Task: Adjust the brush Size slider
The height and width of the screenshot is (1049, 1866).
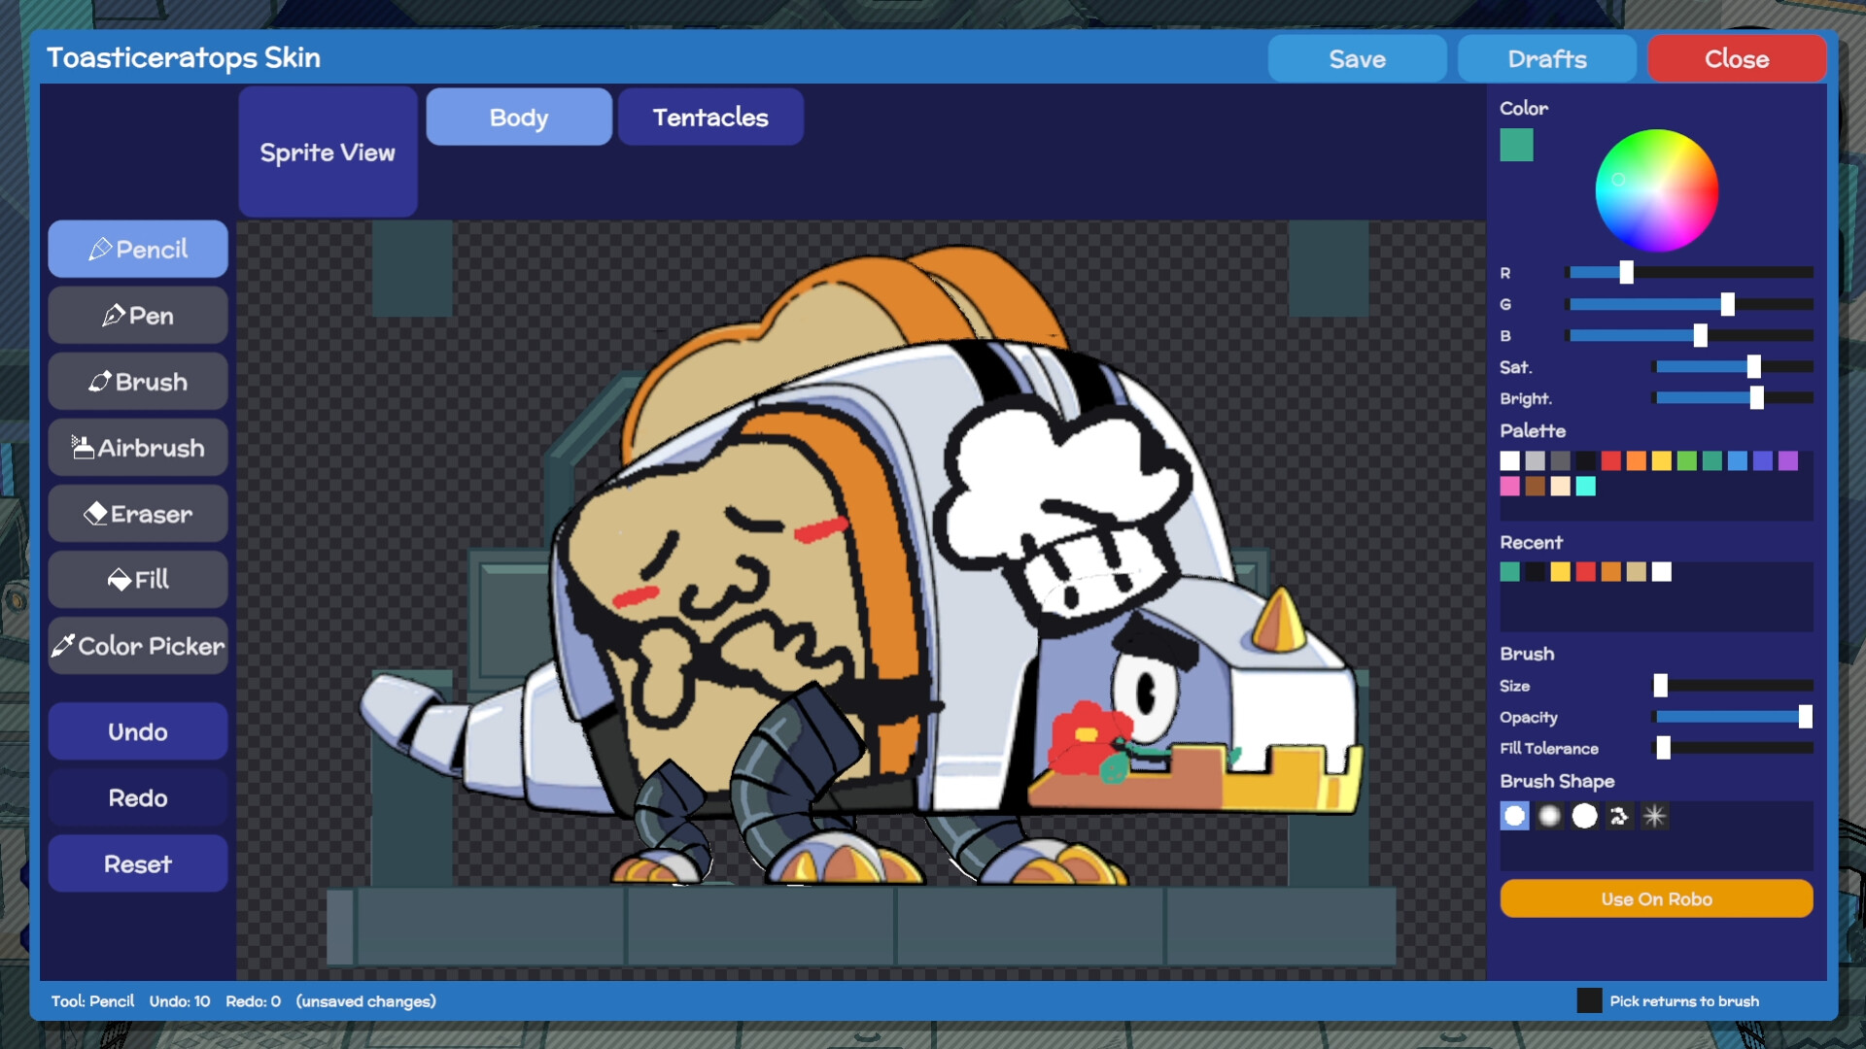Action: coord(1732,686)
